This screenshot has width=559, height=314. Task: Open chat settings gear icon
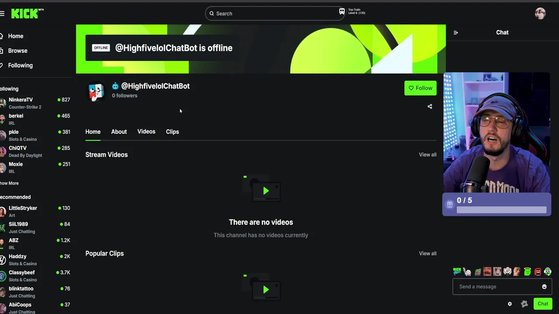pyautogui.click(x=510, y=304)
